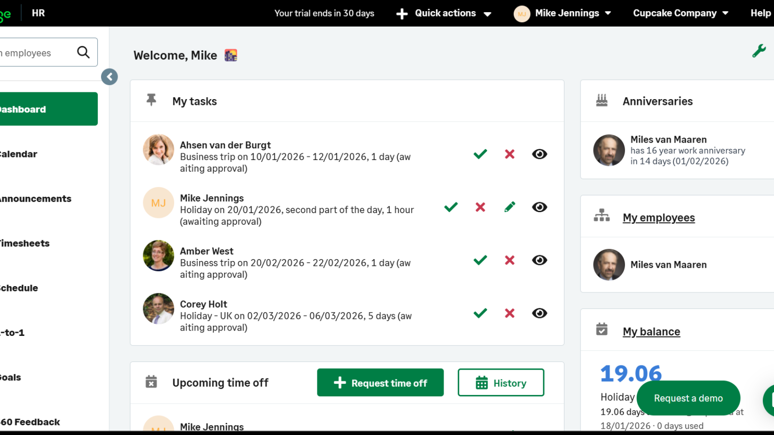Expand the Mike Jennings user menu
Screen dimensions: 774x435
(x=563, y=14)
